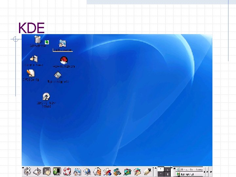
Task: Click the small green icon beside Trash
Action: (47, 42)
